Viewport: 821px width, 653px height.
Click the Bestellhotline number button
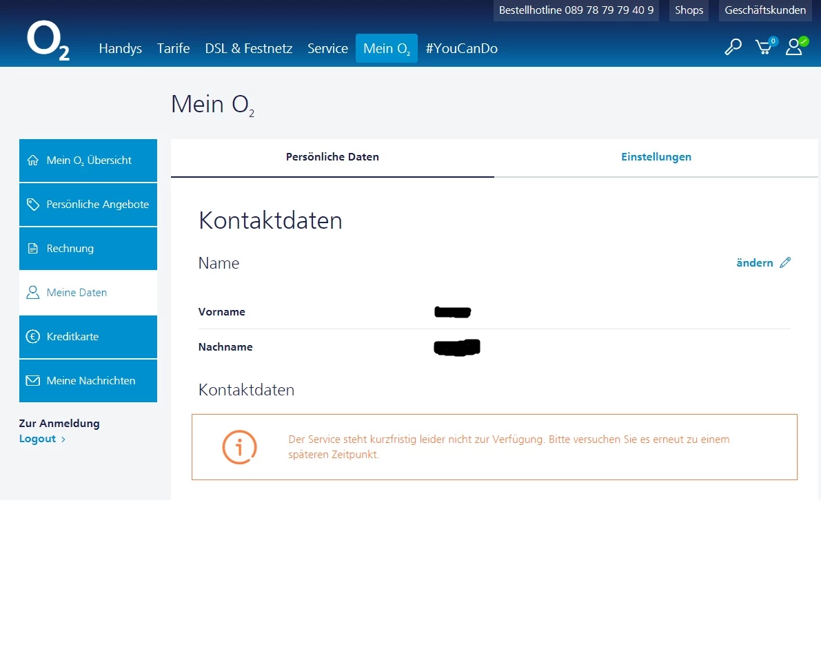(x=576, y=10)
